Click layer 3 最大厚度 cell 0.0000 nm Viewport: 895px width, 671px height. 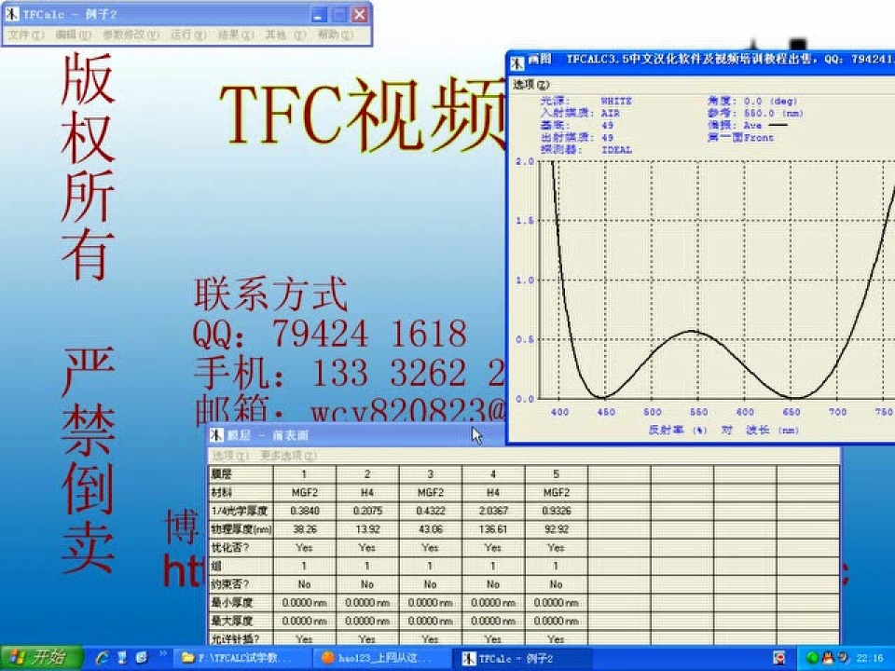click(x=431, y=621)
